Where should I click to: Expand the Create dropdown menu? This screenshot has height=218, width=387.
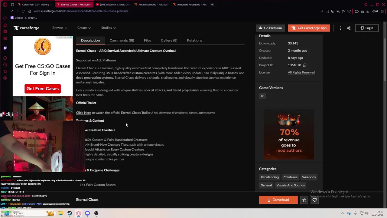[84, 28]
